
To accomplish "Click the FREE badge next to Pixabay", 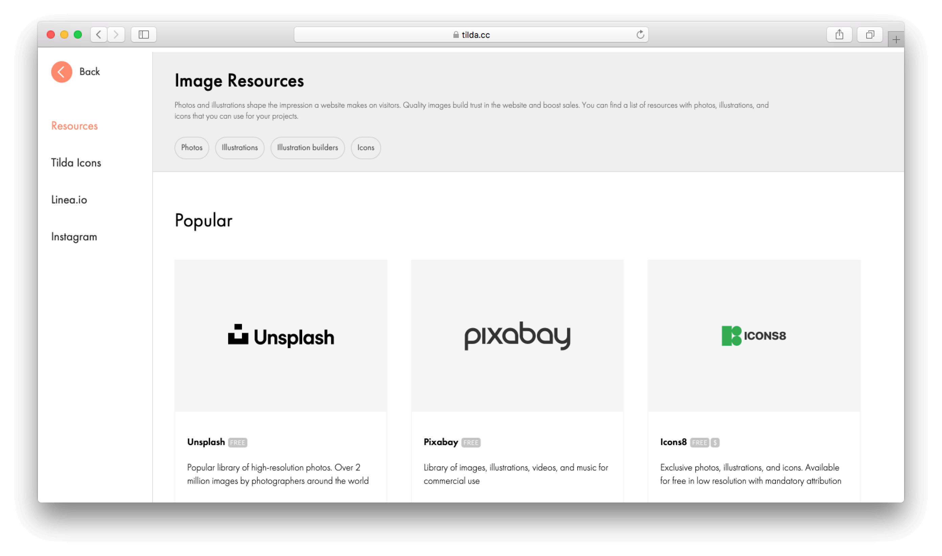I will click(471, 443).
